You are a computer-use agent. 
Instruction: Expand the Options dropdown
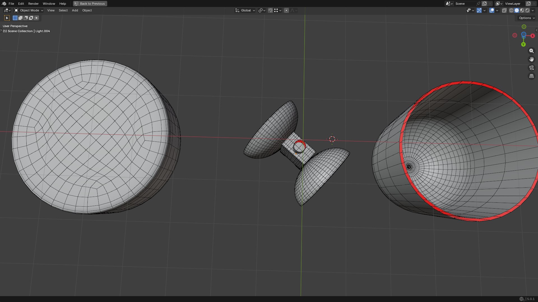(x=527, y=18)
